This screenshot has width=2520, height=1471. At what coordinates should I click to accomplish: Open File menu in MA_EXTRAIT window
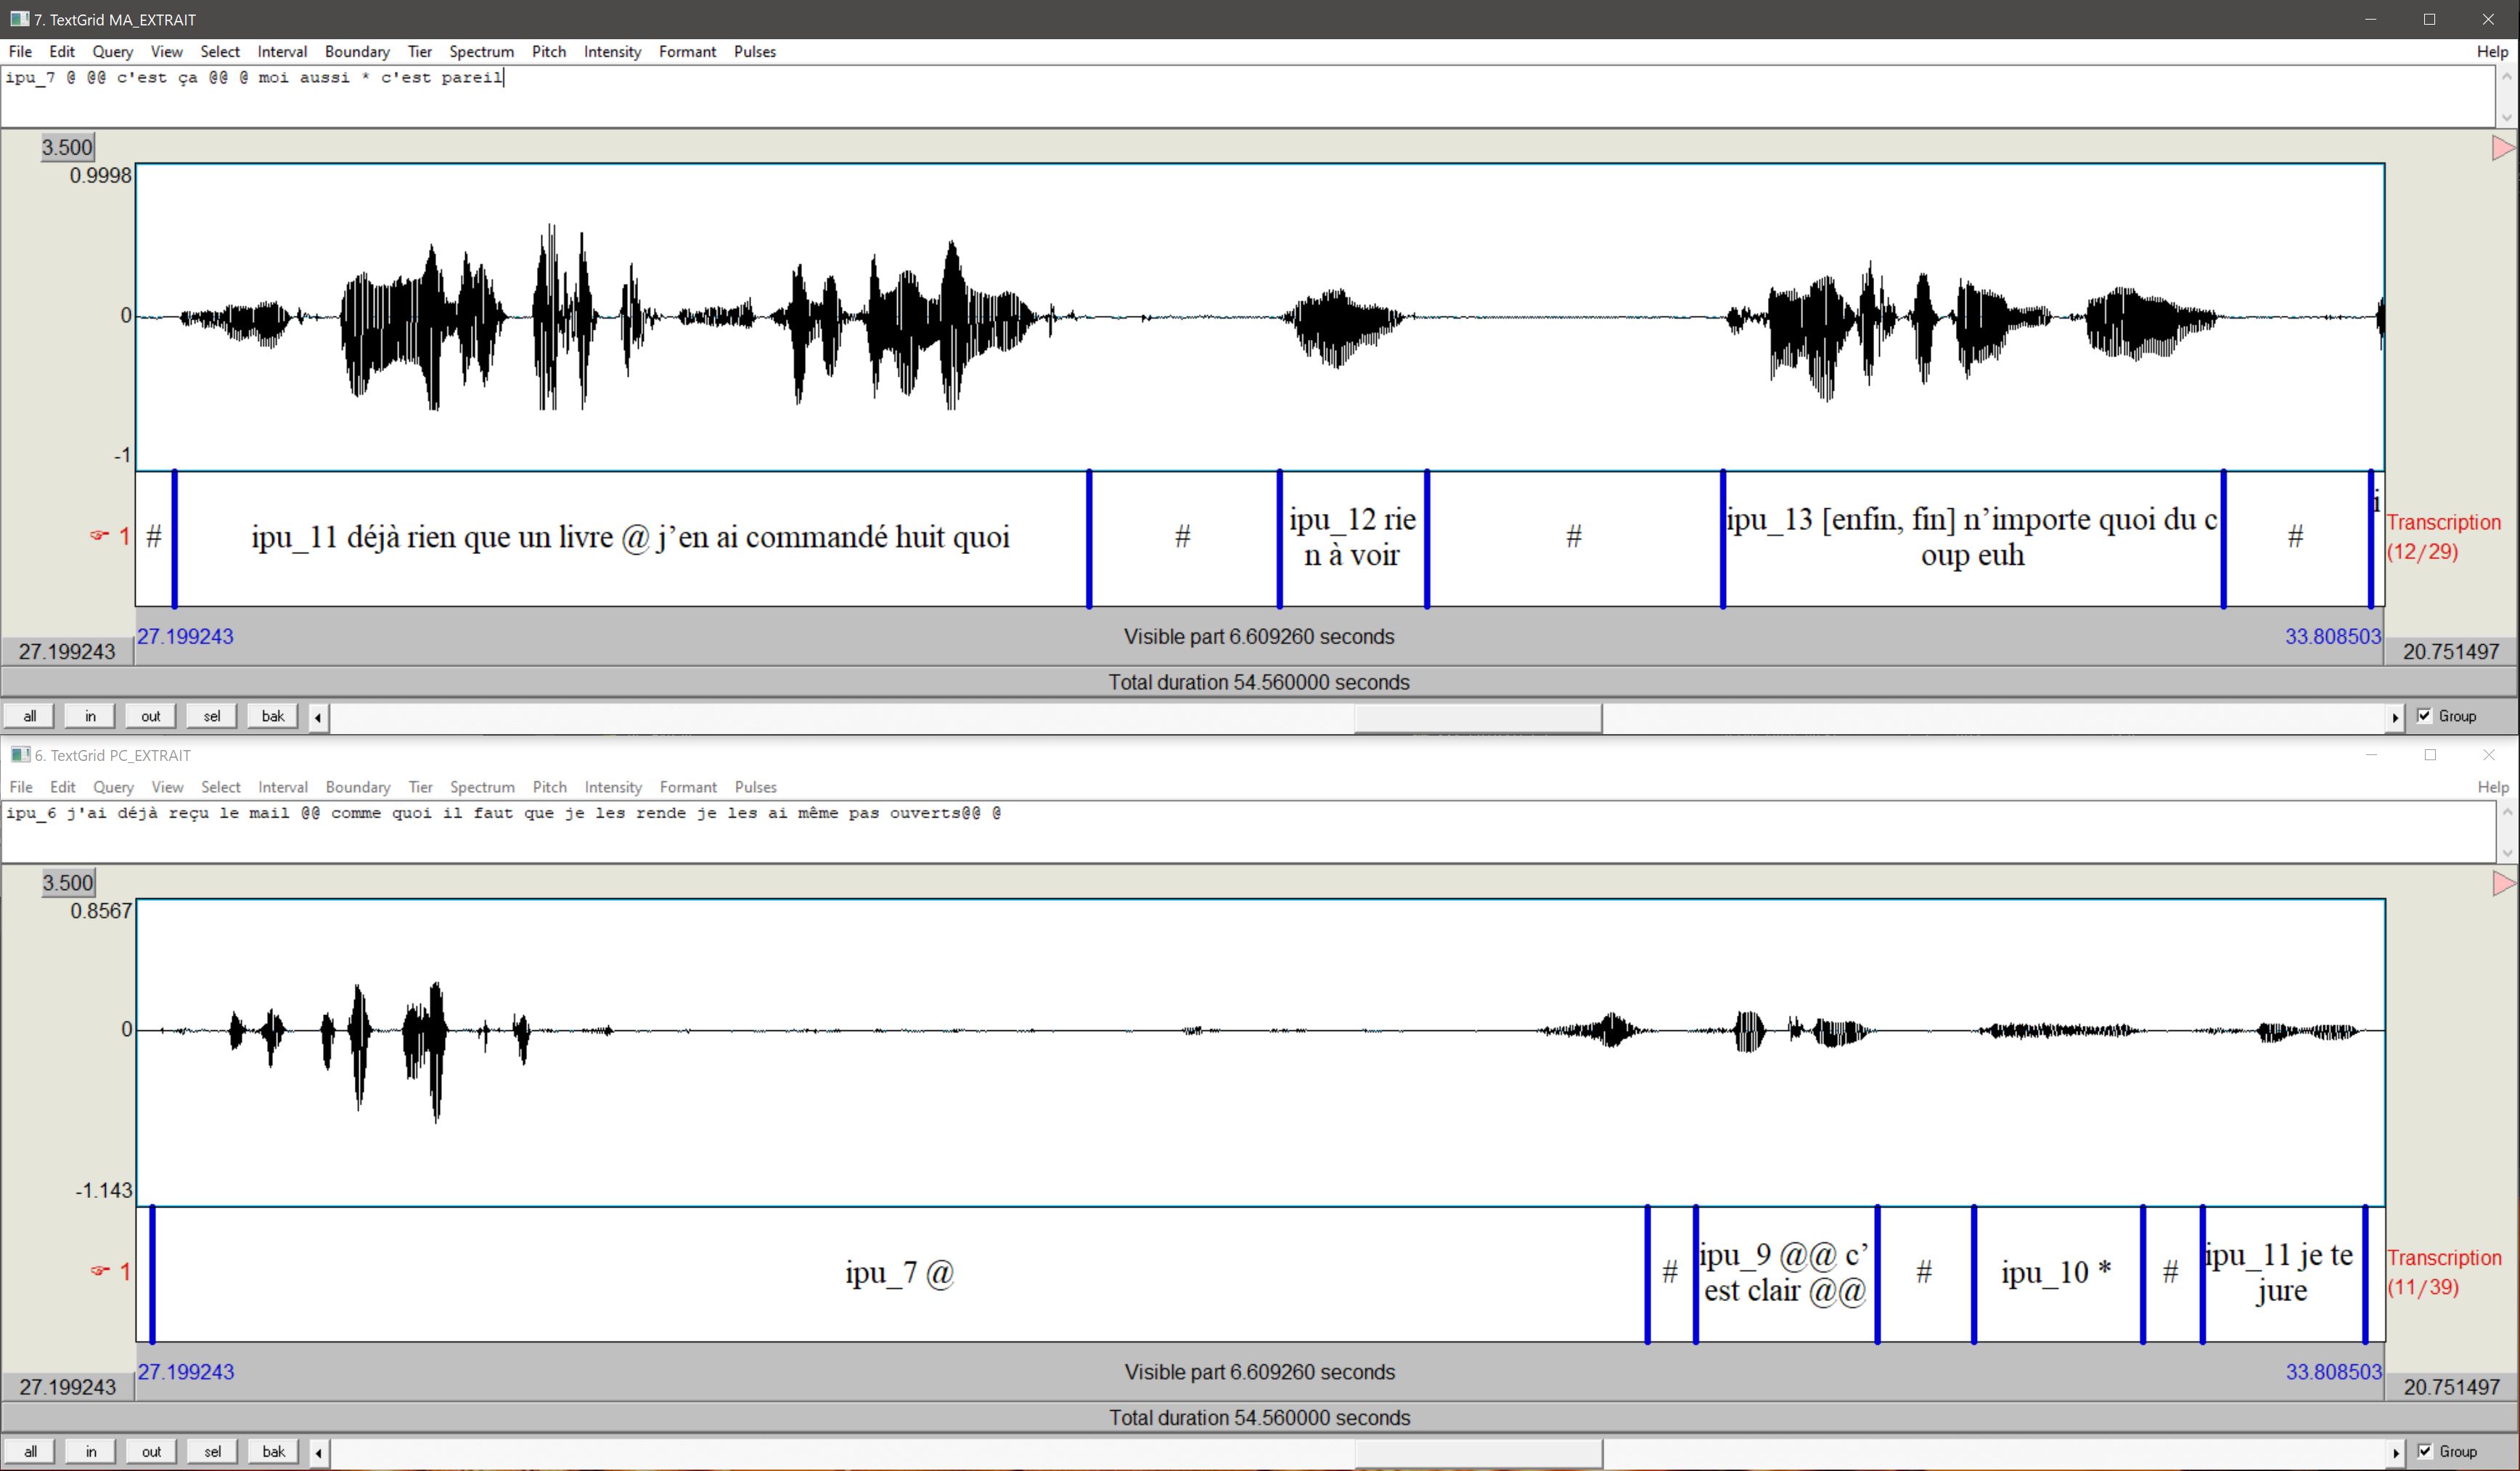click(20, 51)
